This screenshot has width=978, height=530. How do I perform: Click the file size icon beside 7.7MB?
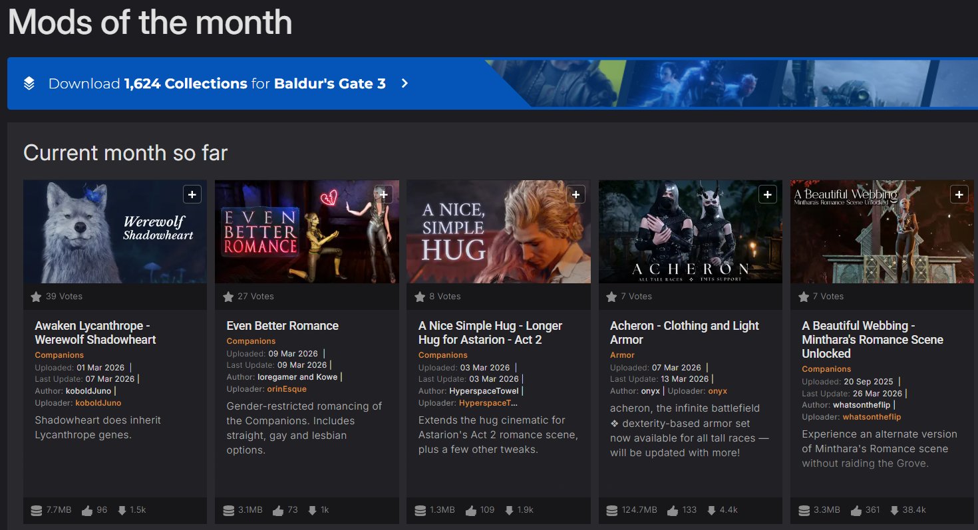(37, 511)
